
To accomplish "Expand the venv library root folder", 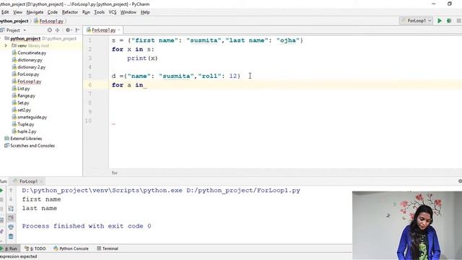I will (6, 45).
